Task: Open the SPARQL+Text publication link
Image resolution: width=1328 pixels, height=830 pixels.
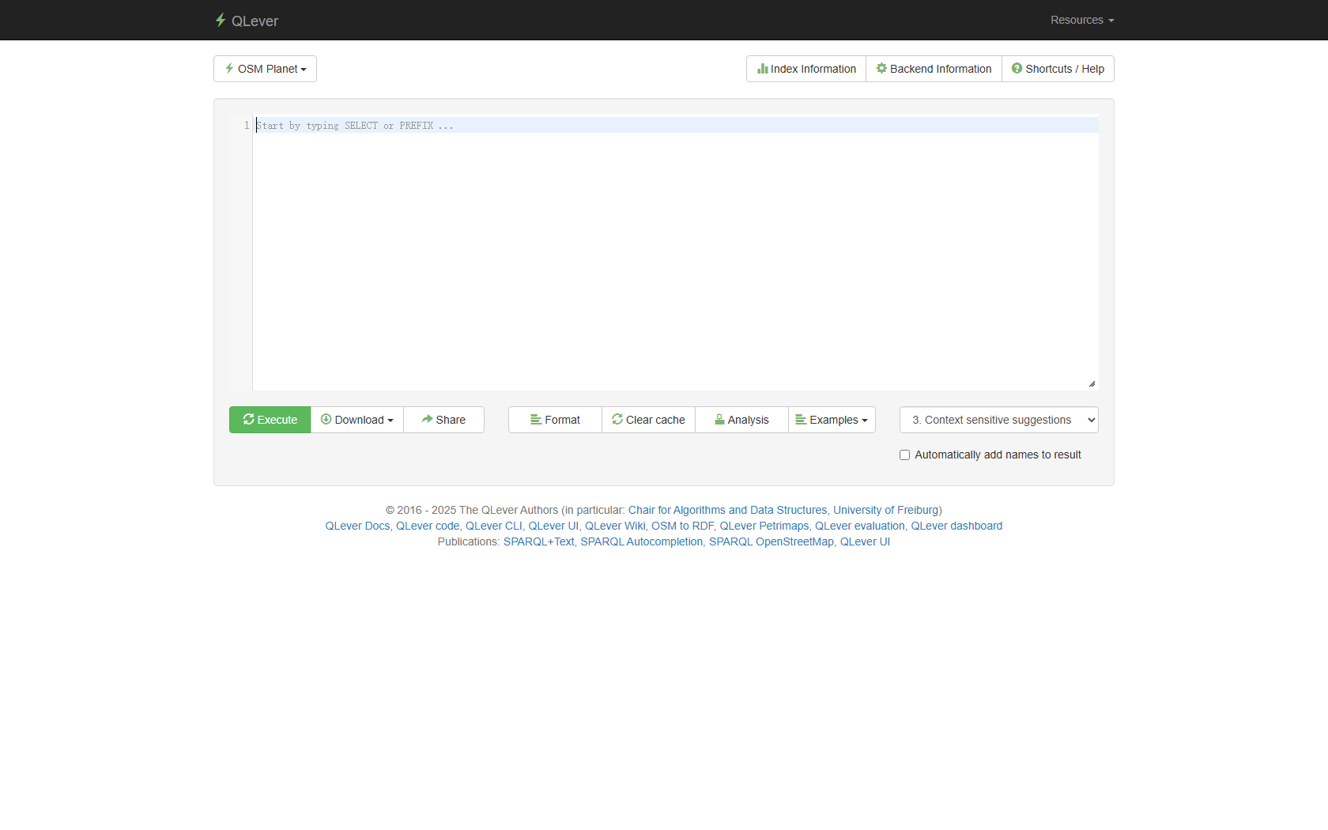Action: pyautogui.click(x=538, y=541)
